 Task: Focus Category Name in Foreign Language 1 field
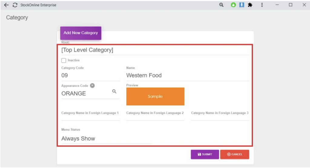click(x=90, y=117)
